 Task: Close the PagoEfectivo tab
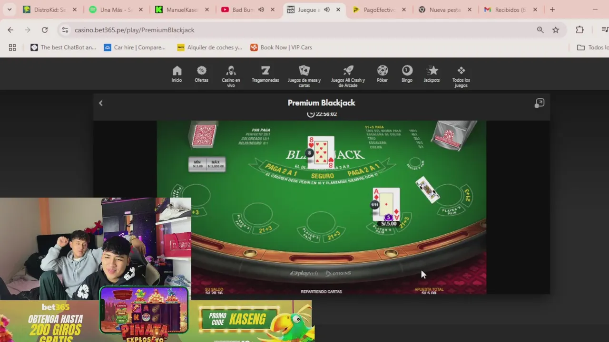[x=404, y=9]
